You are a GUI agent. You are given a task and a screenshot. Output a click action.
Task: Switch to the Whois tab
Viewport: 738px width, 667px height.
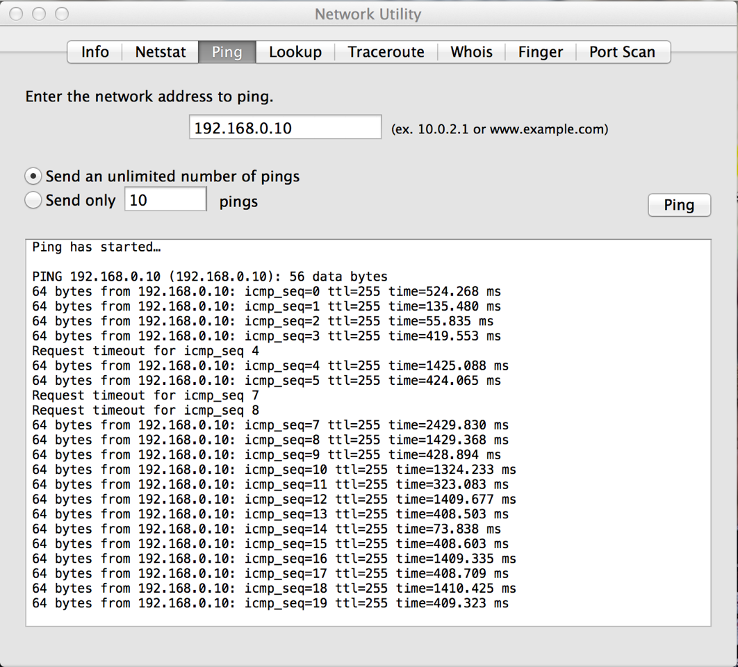pyautogui.click(x=471, y=52)
